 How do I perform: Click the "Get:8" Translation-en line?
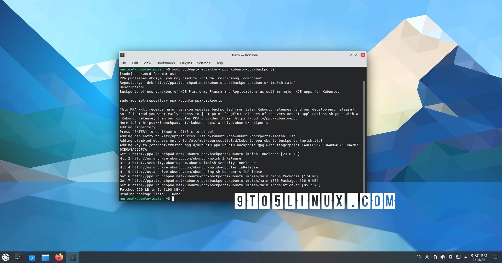tap(220, 185)
